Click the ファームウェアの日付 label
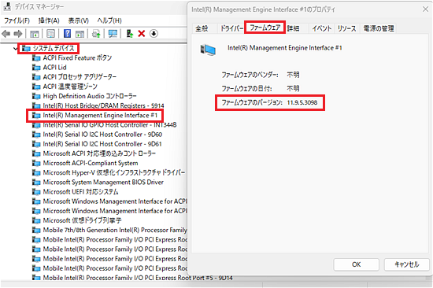433x288 pixels. 247,89
